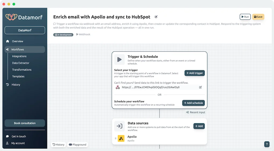
Task: Open the help question mark button
Action: [x=267, y=144]
